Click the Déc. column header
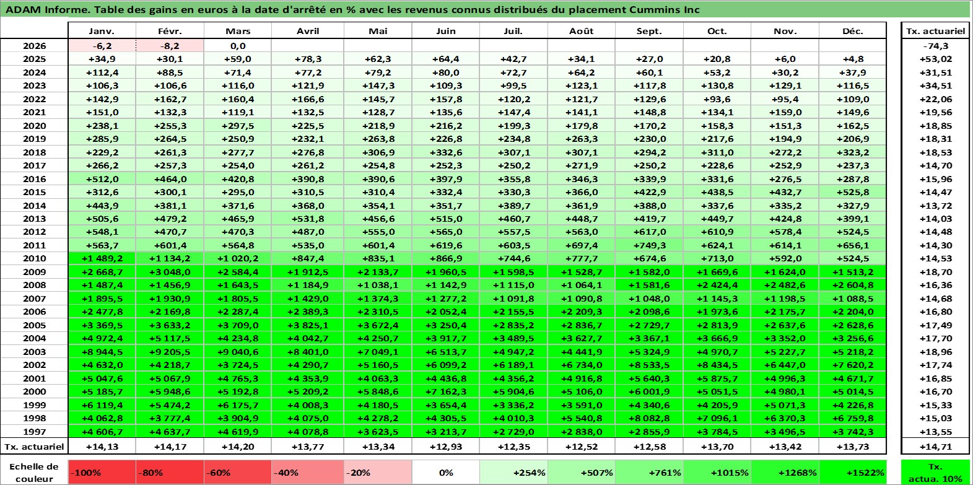The image size is (973, 485). (x=853, y=31)
